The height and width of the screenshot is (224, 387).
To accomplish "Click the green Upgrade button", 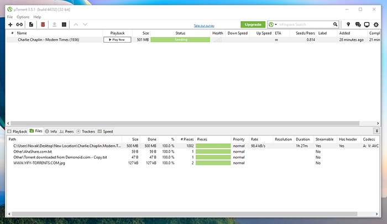I will coord(253,24).
